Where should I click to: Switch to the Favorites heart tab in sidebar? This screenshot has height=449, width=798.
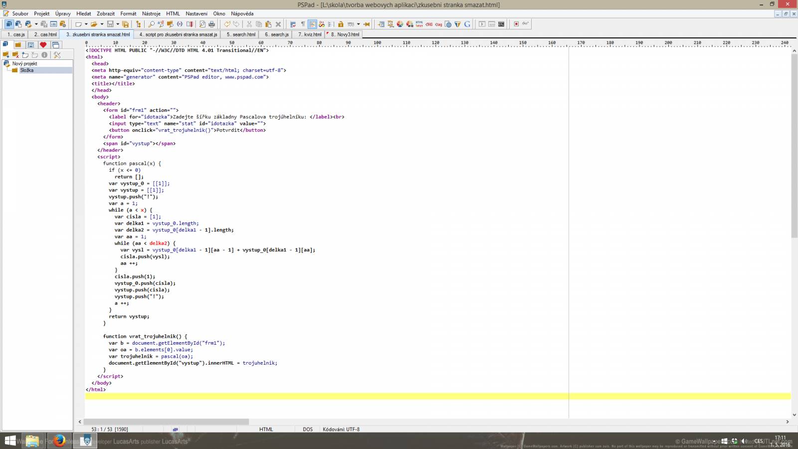(43, 44)
